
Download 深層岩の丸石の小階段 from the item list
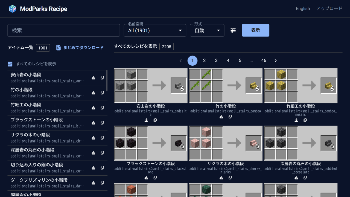[x=93, y=153]
